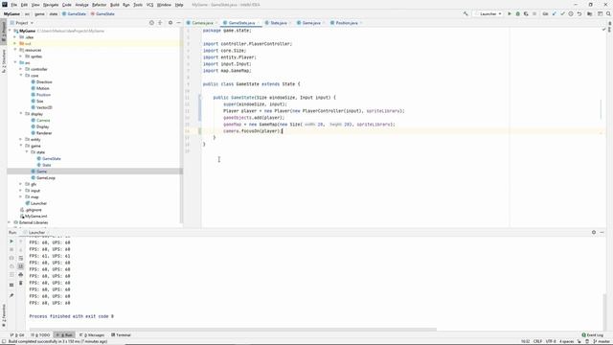Toggle the Favorites side tool window button
The width and height of the screenshot is (613, 345).
tap(4, 315)
